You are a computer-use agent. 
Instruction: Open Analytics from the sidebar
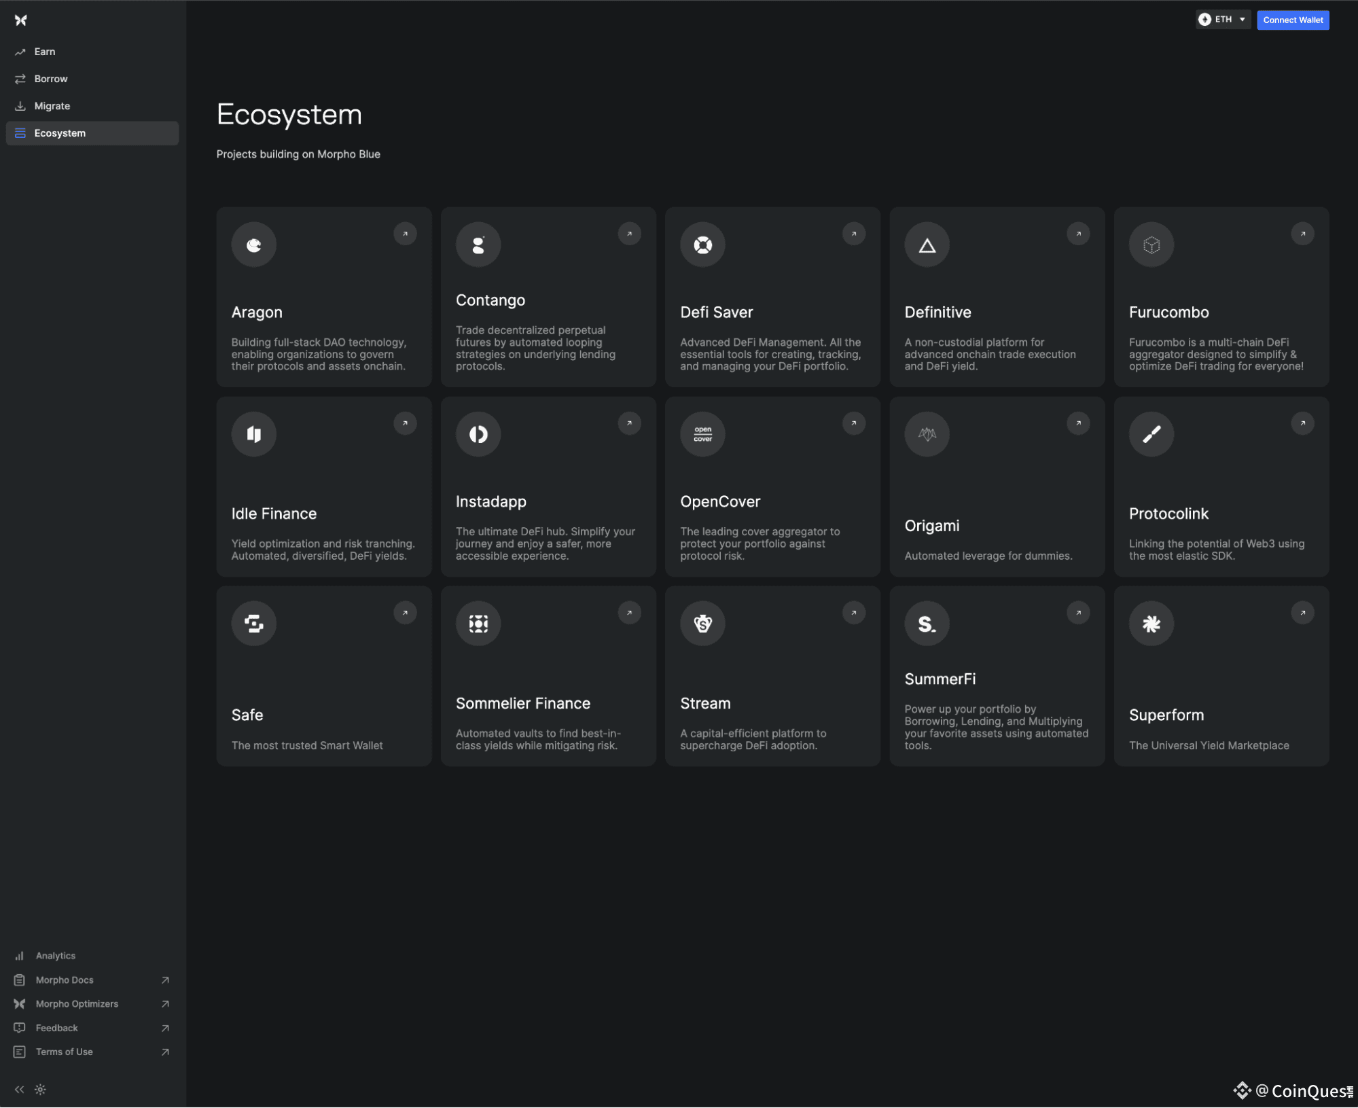pyautogui.click(x=56, y=956)
